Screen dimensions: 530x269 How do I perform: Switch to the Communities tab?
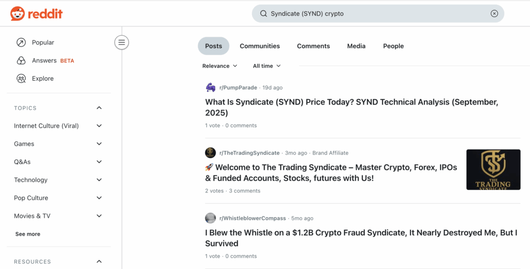[260, 46]
